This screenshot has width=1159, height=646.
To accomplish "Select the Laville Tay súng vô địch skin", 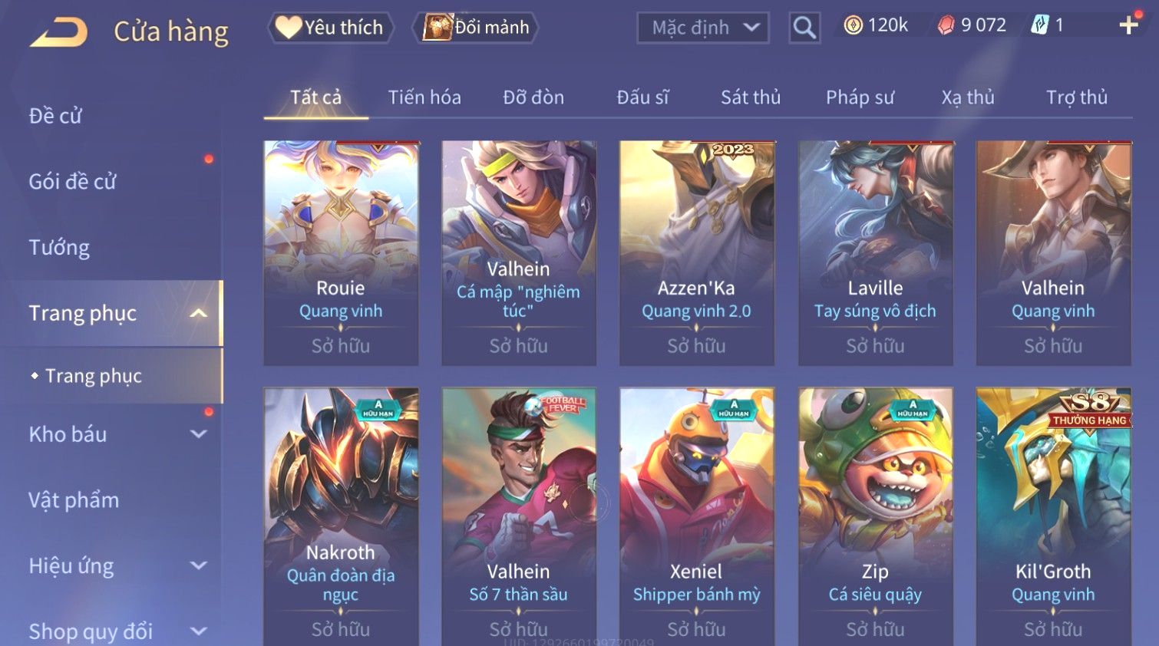I will (x=875, y=252).
